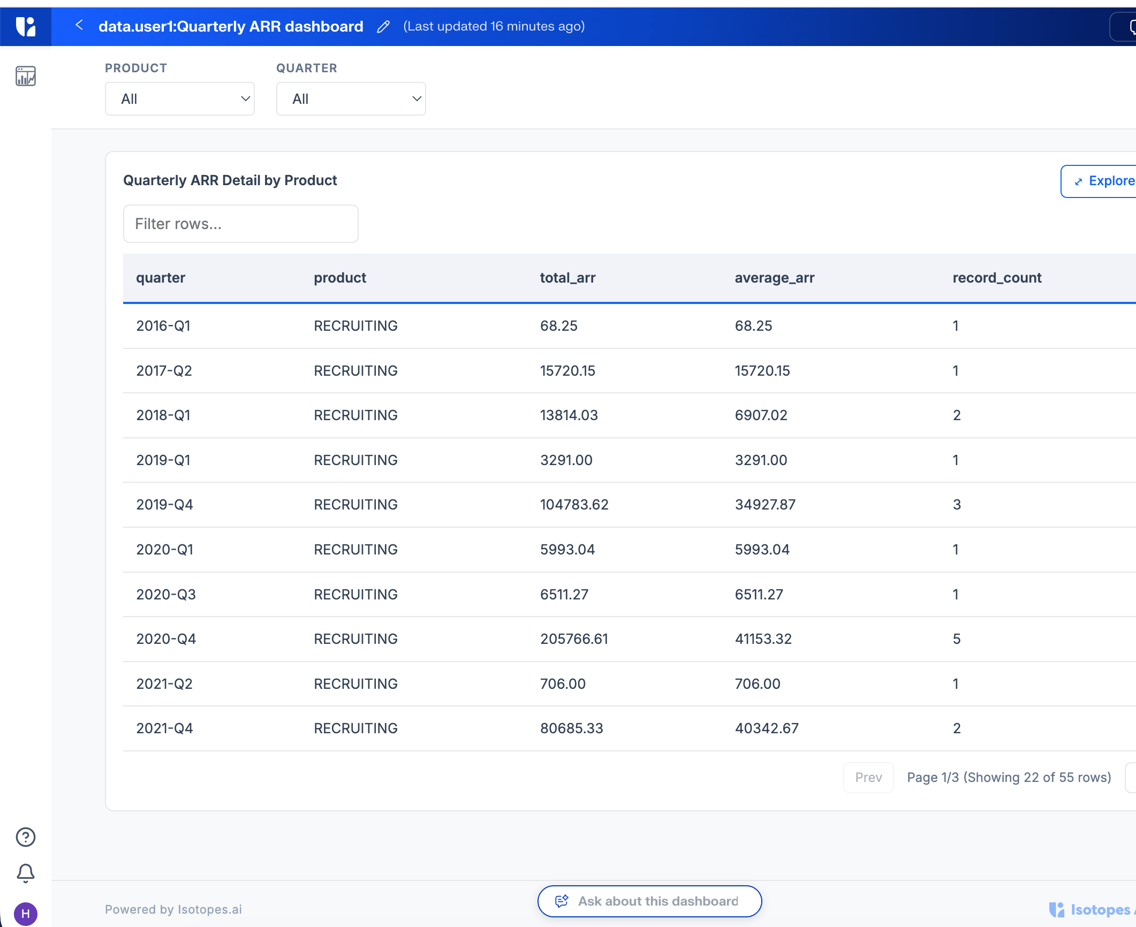Click the Page 1/3 showing rows text
Viewport: 1136px width, 927px height.
pyautogui.click(x=1009, y=777)
